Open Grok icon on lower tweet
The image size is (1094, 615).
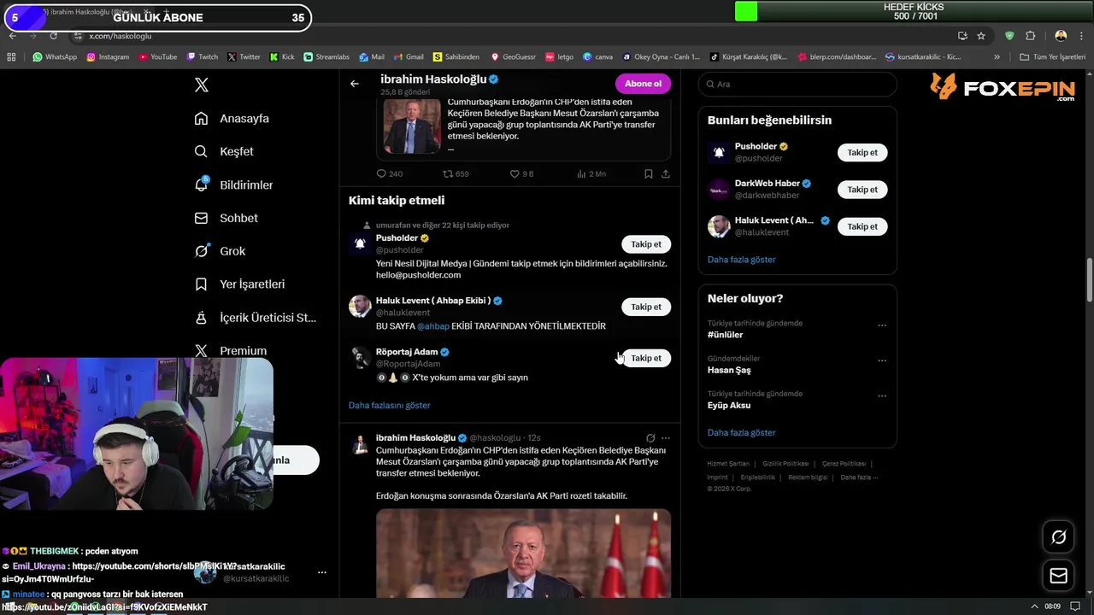point(650,438)
